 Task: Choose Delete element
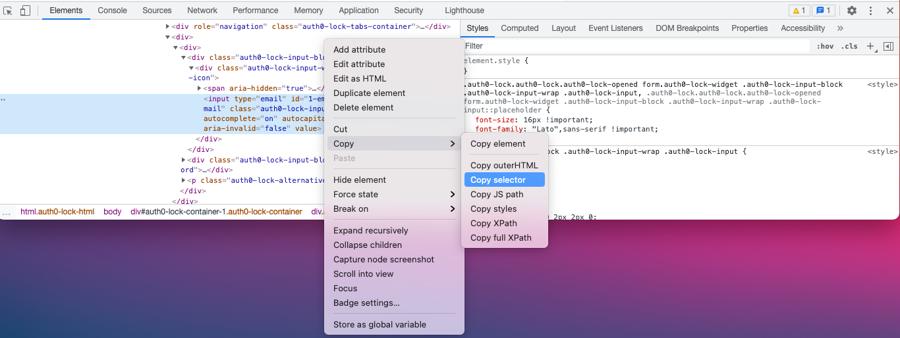tap(394, 108)
